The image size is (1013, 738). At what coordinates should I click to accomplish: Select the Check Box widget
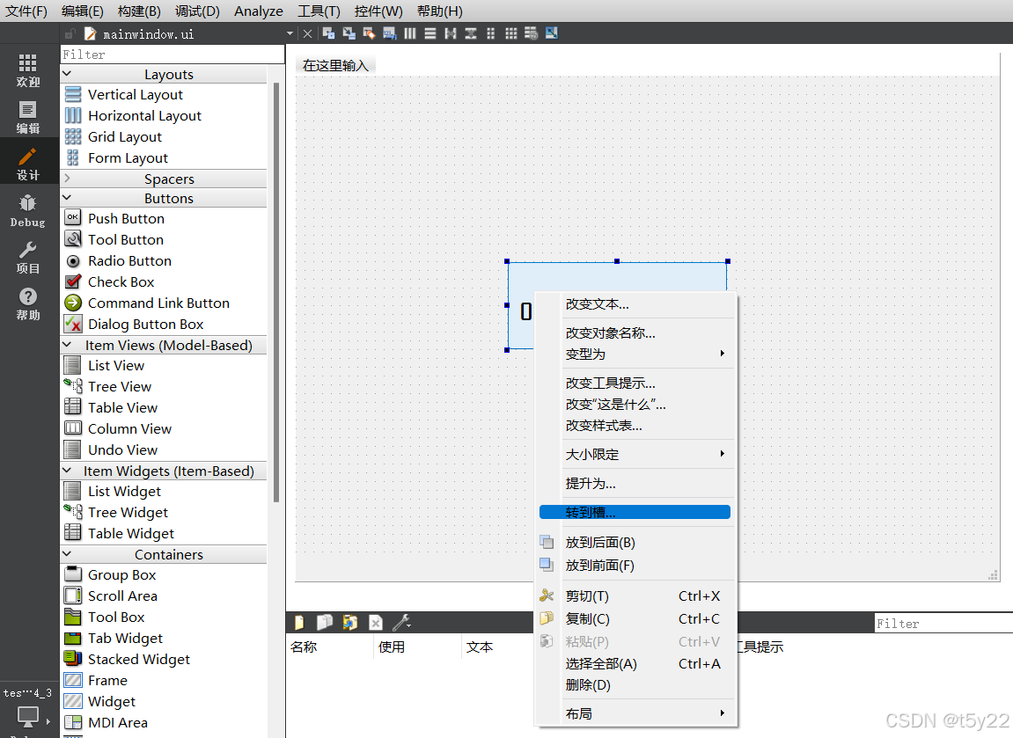pos(121,282)
